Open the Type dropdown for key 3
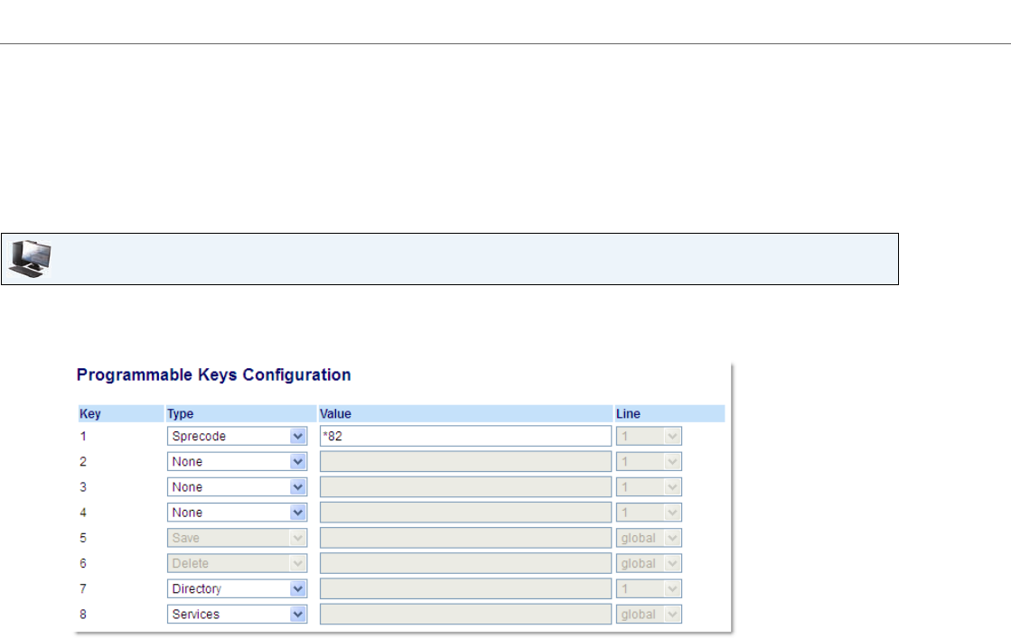This screenshot has height=638, width=1011. click(237, 486)
